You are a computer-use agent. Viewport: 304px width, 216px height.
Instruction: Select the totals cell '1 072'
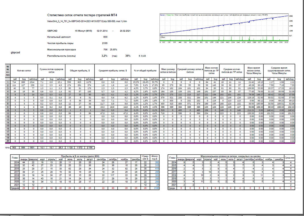click(x=80, y=148)
